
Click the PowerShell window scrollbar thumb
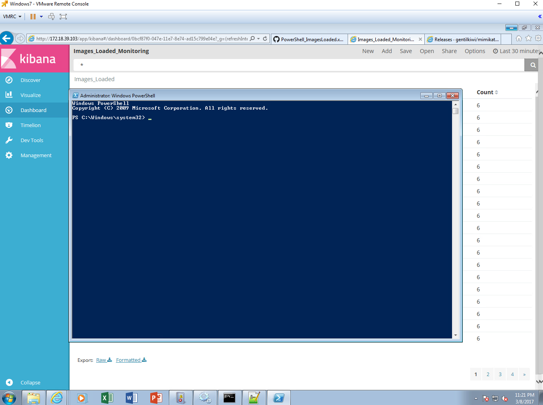tap(456, 111)
